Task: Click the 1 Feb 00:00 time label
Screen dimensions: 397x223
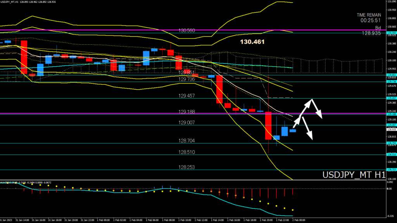Action: pos(103,220)
